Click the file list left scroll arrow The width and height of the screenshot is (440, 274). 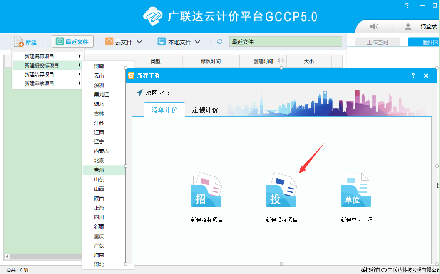7,256
